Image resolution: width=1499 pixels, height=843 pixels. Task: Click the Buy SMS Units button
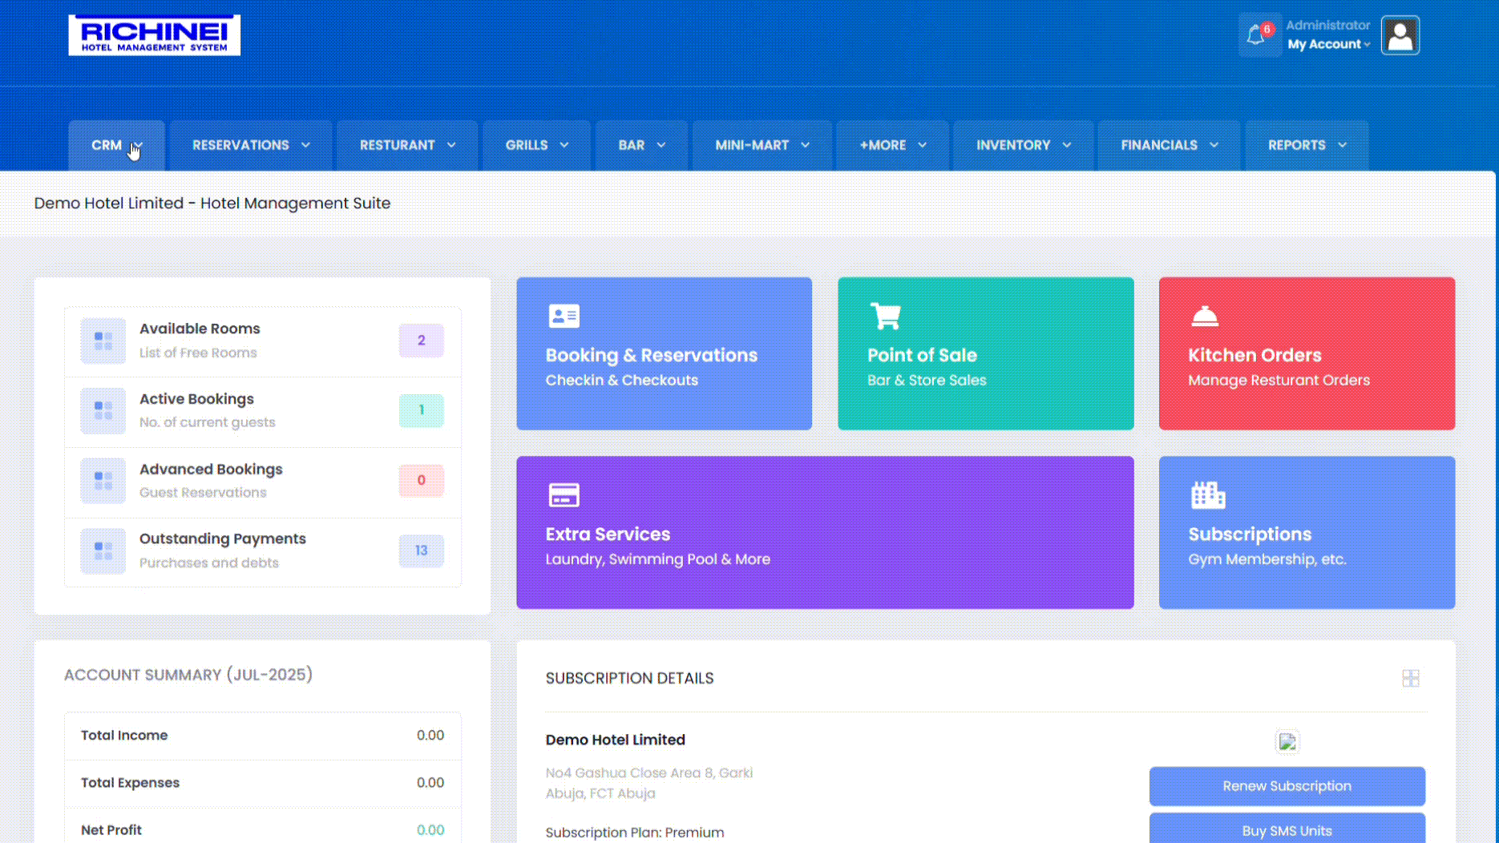[1287, 830]
